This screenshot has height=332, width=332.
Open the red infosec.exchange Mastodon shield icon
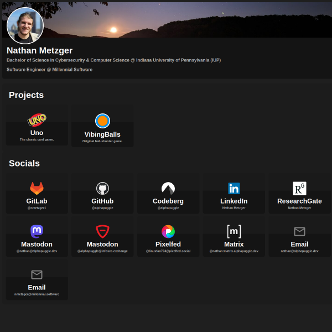coord(102,231)
